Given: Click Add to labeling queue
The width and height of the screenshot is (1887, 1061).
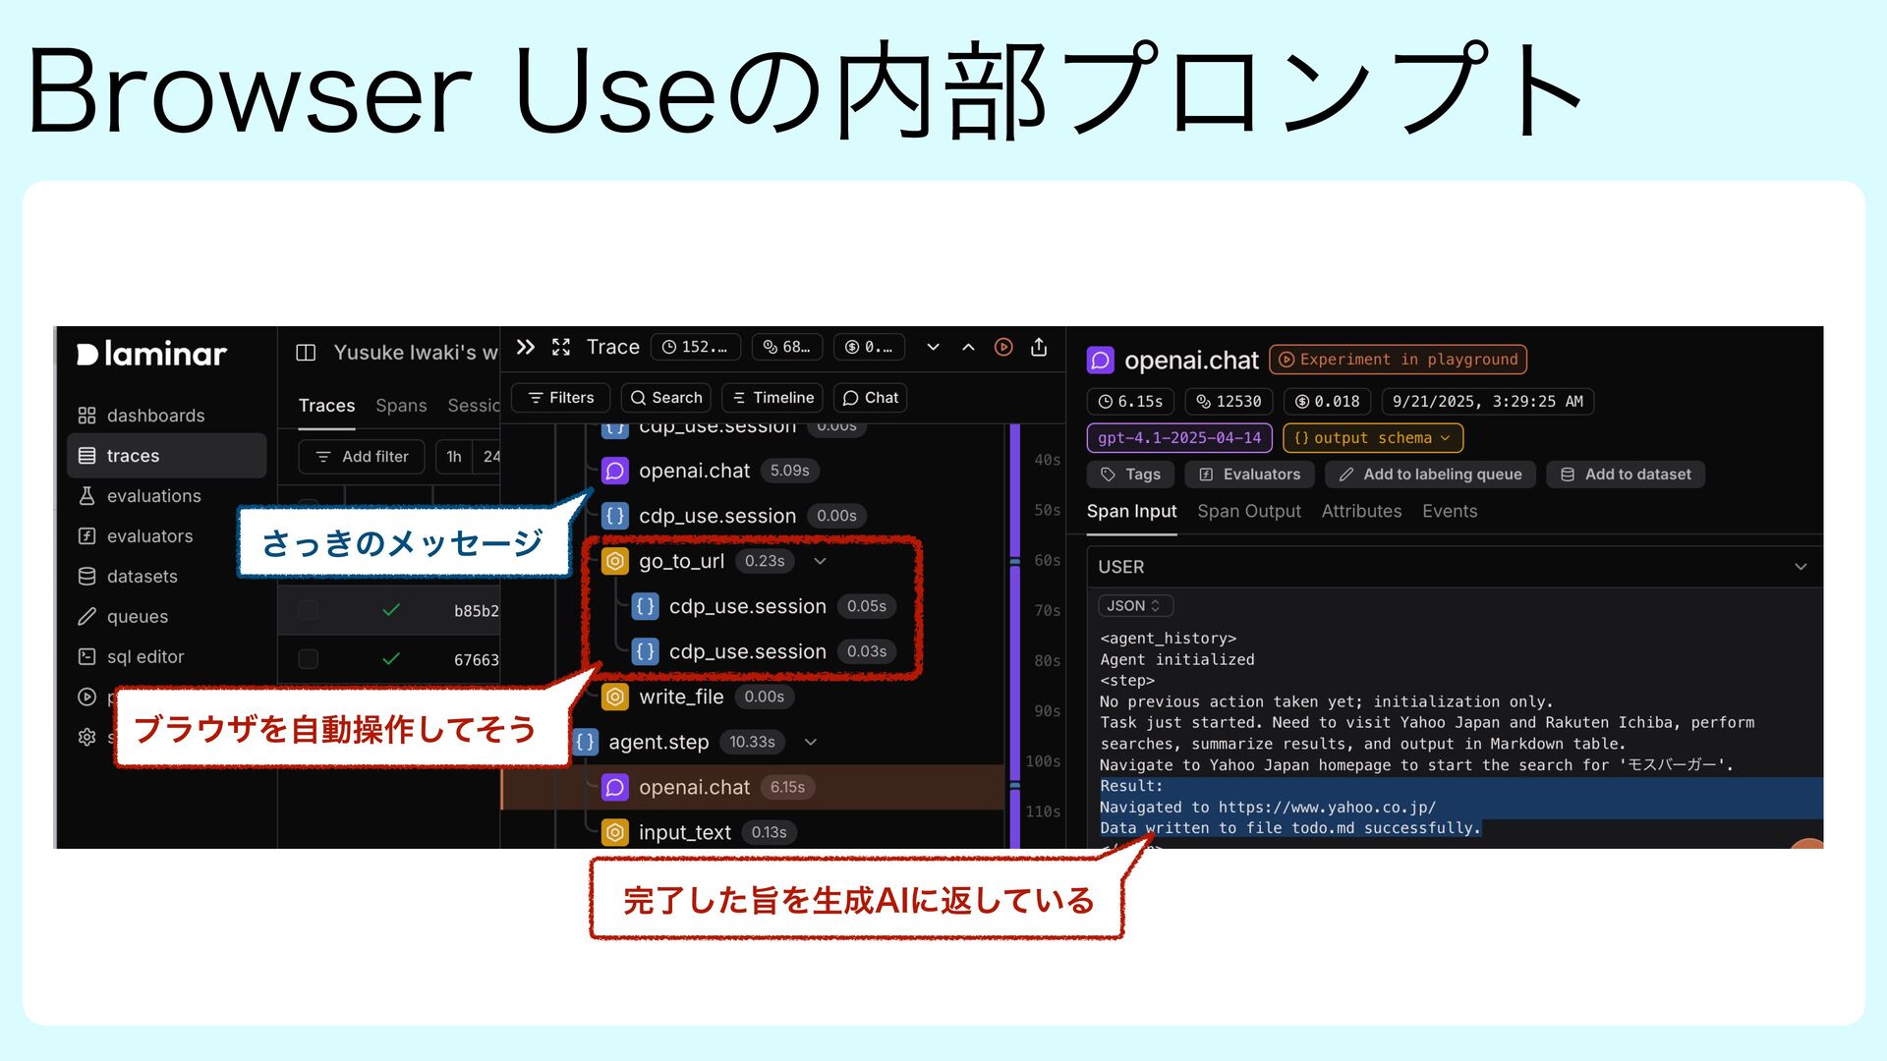Looking at the screenshot, I should click(1430, 475).
